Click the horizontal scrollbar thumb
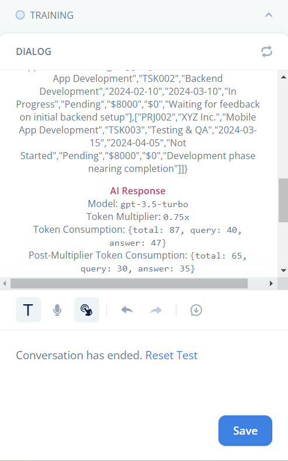Screen dimensions: 288x461 [129, 283]
